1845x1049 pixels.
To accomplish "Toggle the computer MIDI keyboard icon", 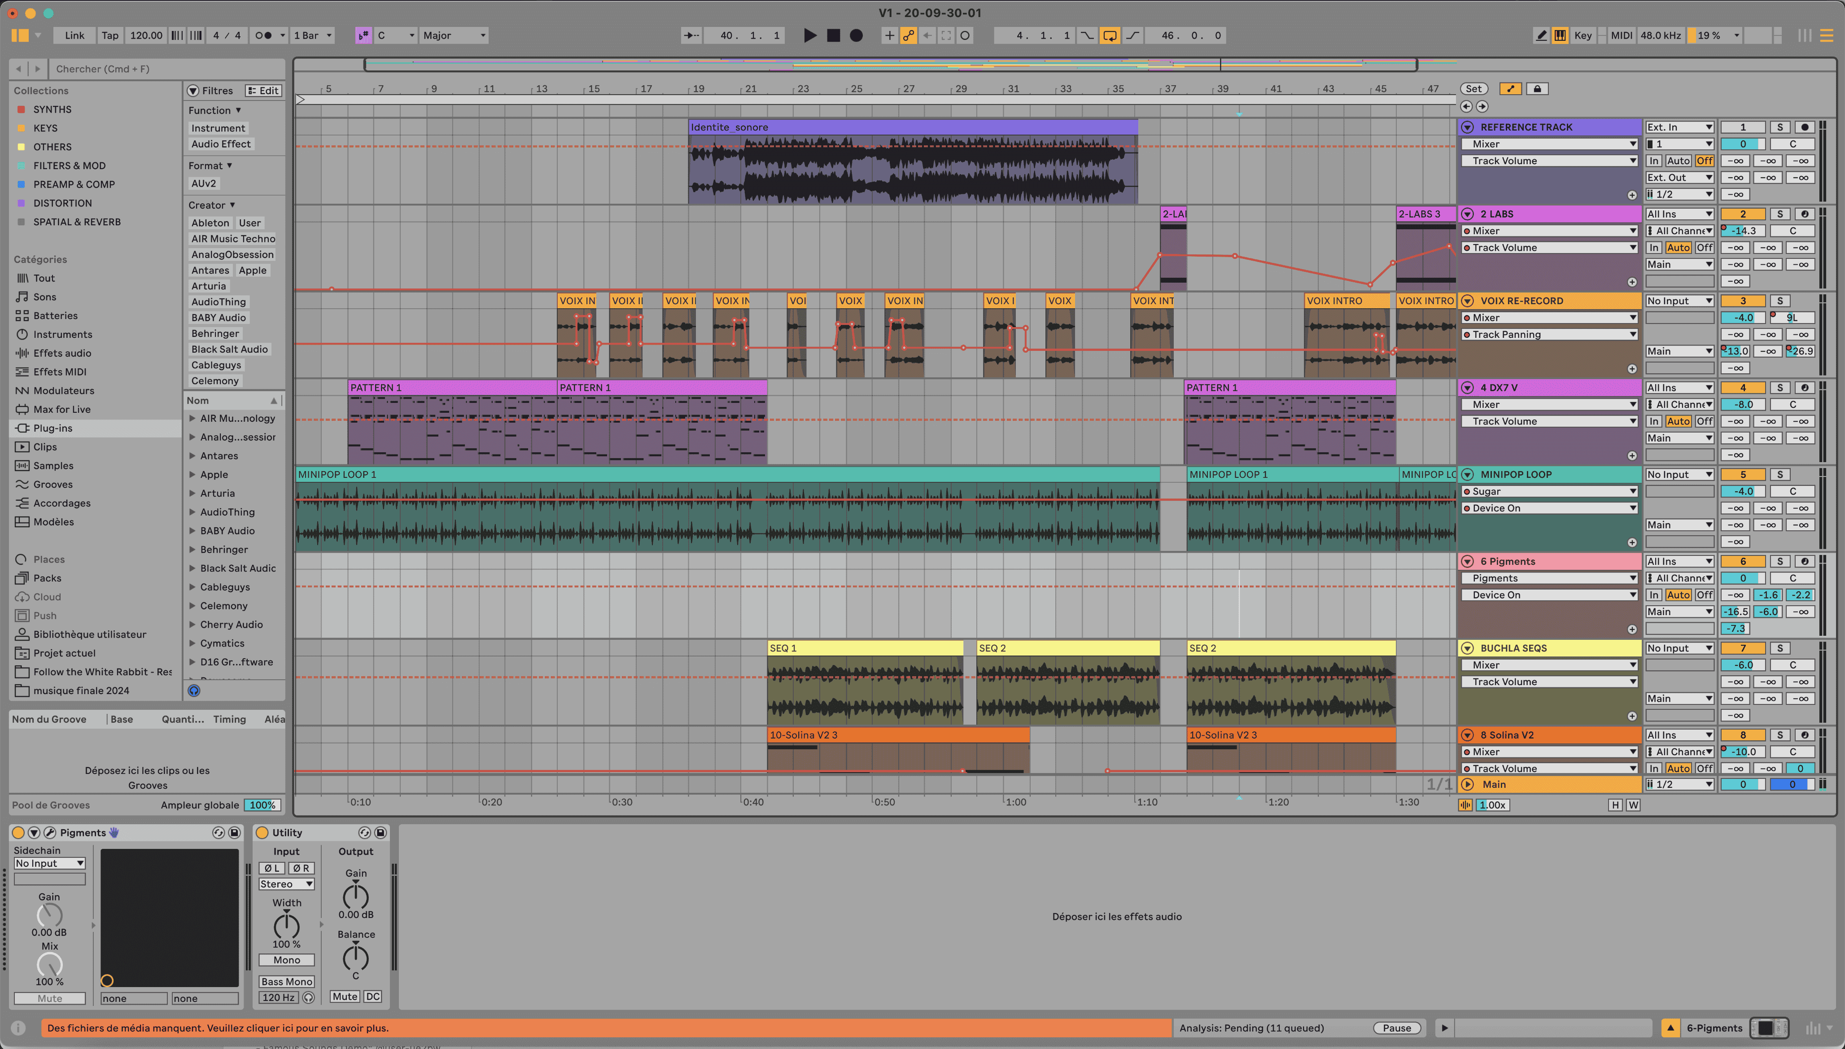I will [x=1560, y=35].
